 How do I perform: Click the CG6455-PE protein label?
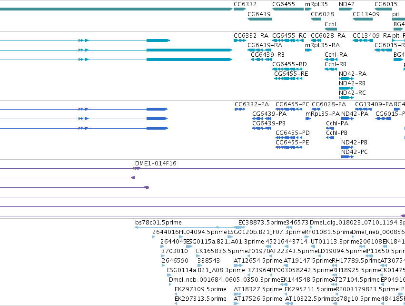pyautogui.click(x=292, y=143)
